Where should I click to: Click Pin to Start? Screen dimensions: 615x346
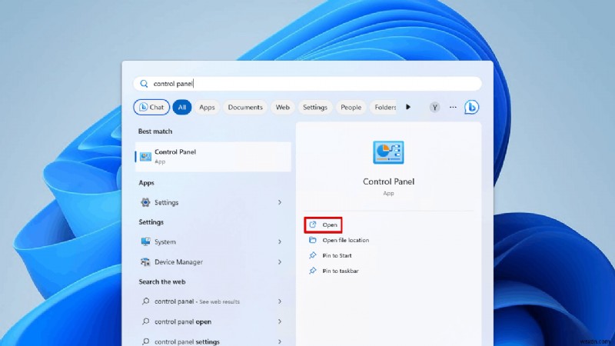(337, 255)
